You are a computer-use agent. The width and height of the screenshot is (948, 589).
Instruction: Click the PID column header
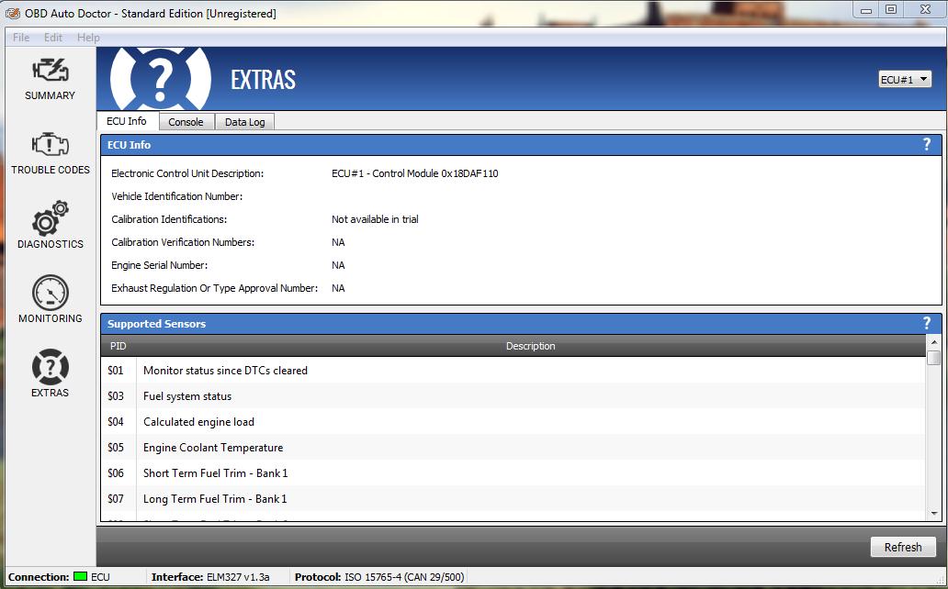[118, 346]
